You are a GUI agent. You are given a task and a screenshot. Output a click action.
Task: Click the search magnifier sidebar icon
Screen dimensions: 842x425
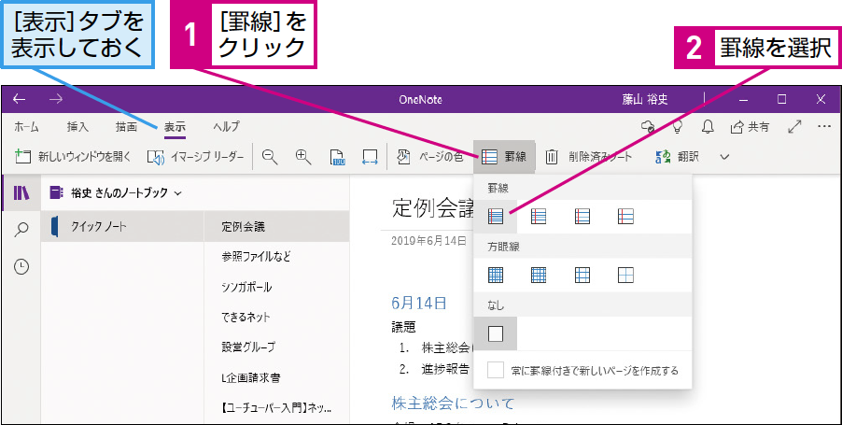click(x=21, y=230)
